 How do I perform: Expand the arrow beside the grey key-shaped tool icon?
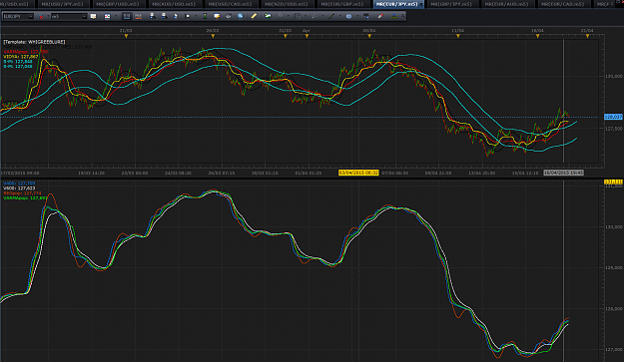(x=289, y=16)
